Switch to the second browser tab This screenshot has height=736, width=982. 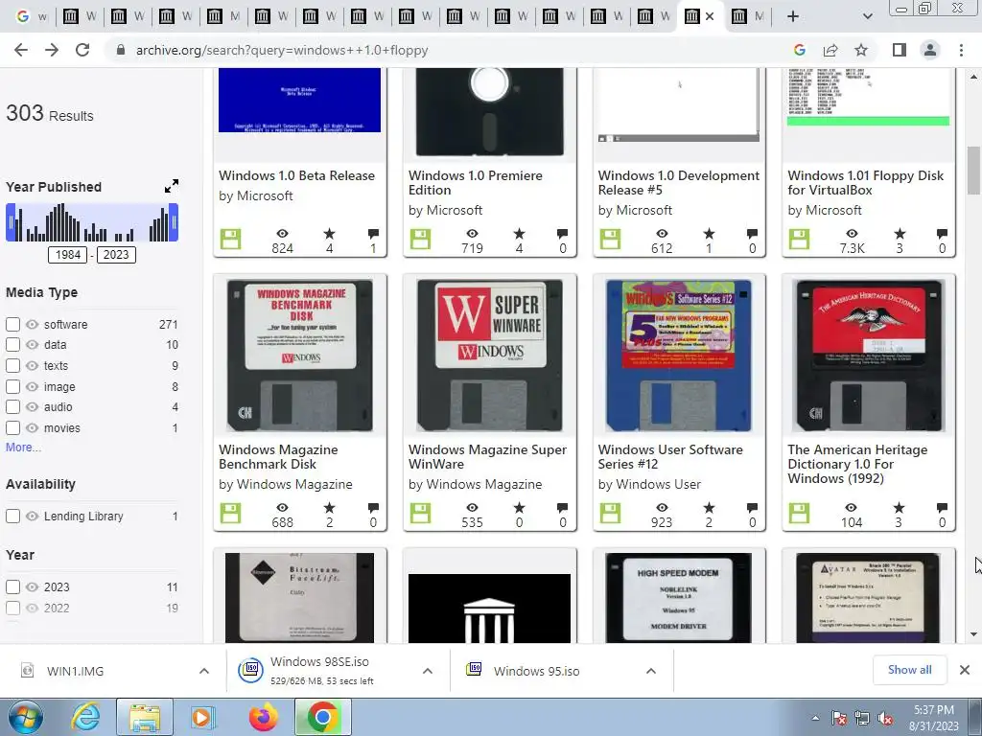[x=79, y=16]
